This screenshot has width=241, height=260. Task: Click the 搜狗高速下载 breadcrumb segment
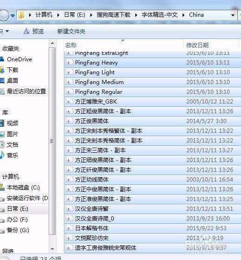(114, 15)
